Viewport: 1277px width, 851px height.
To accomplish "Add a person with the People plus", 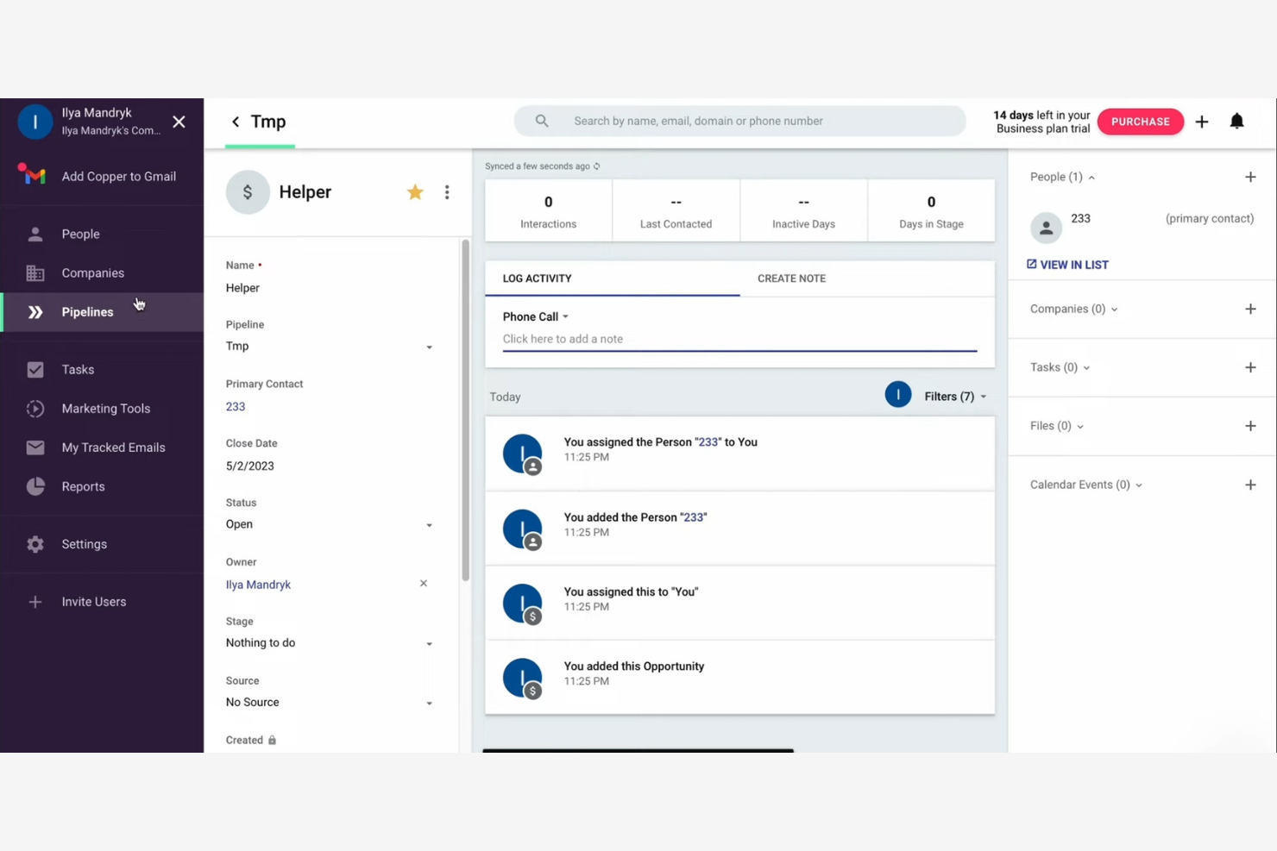I will pos(1250,177).
